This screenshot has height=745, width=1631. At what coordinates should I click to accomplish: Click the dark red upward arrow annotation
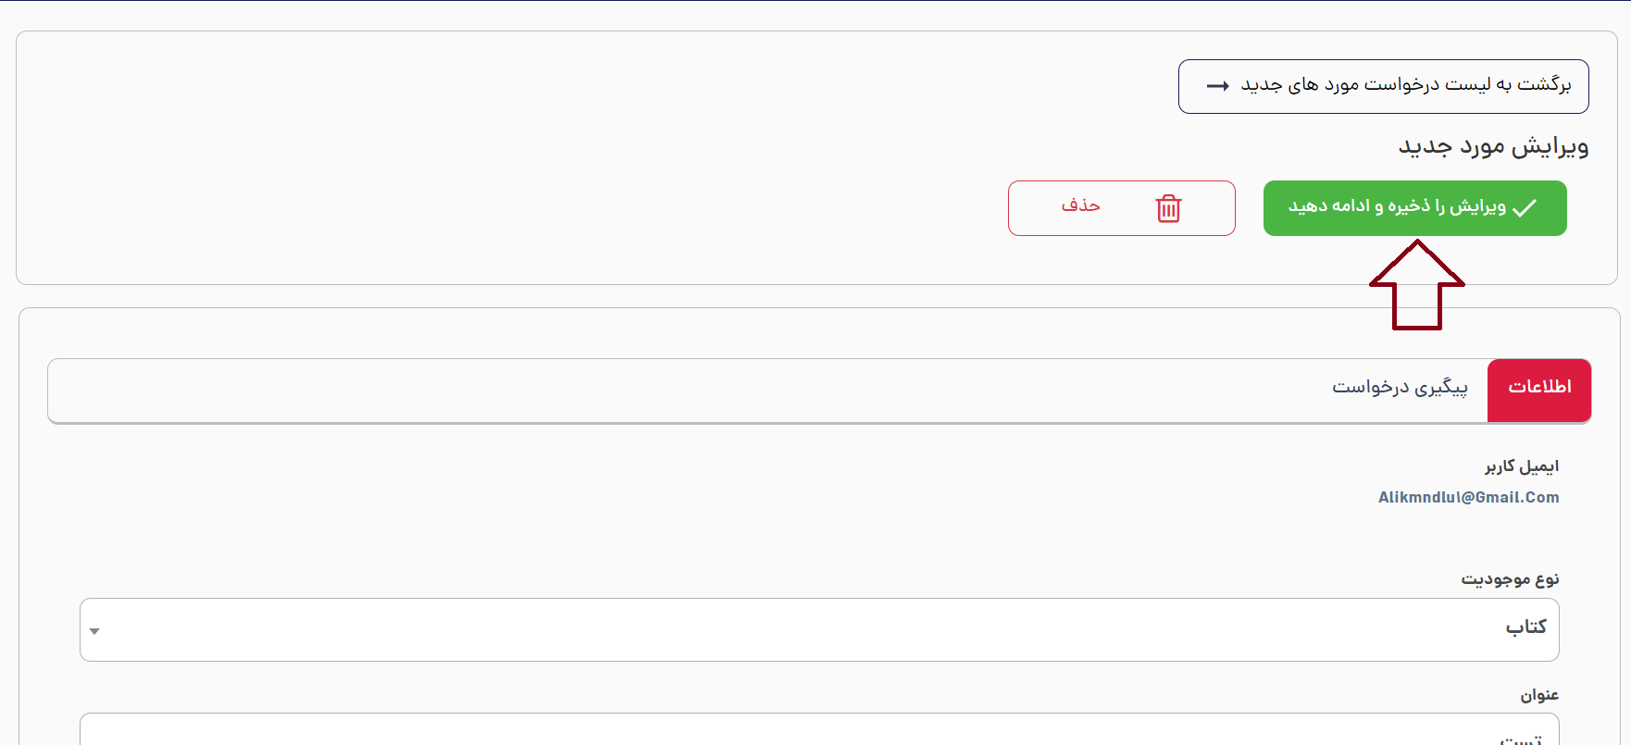point(1417,285)
